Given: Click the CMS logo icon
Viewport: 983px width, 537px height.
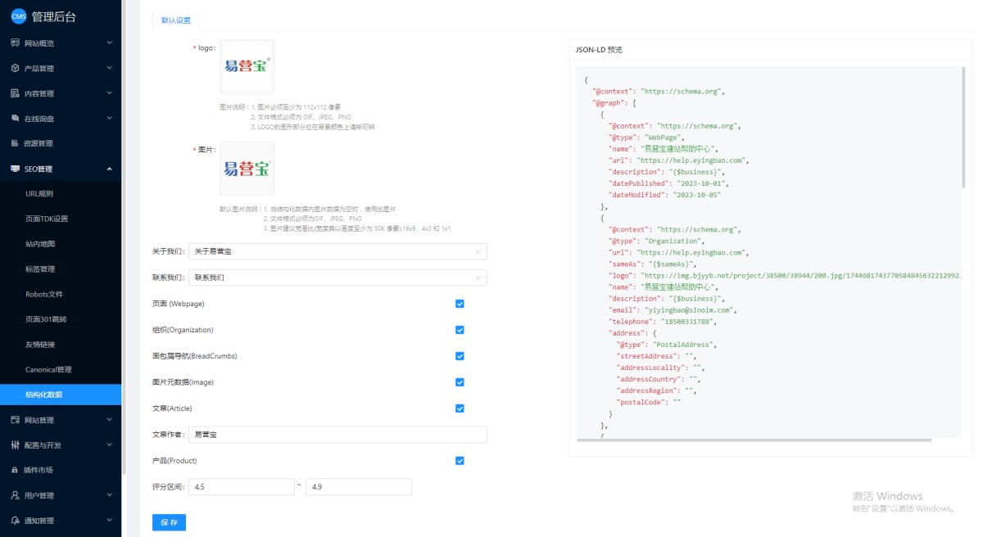Looking at the screenshot, I should [x=18, y=16].
